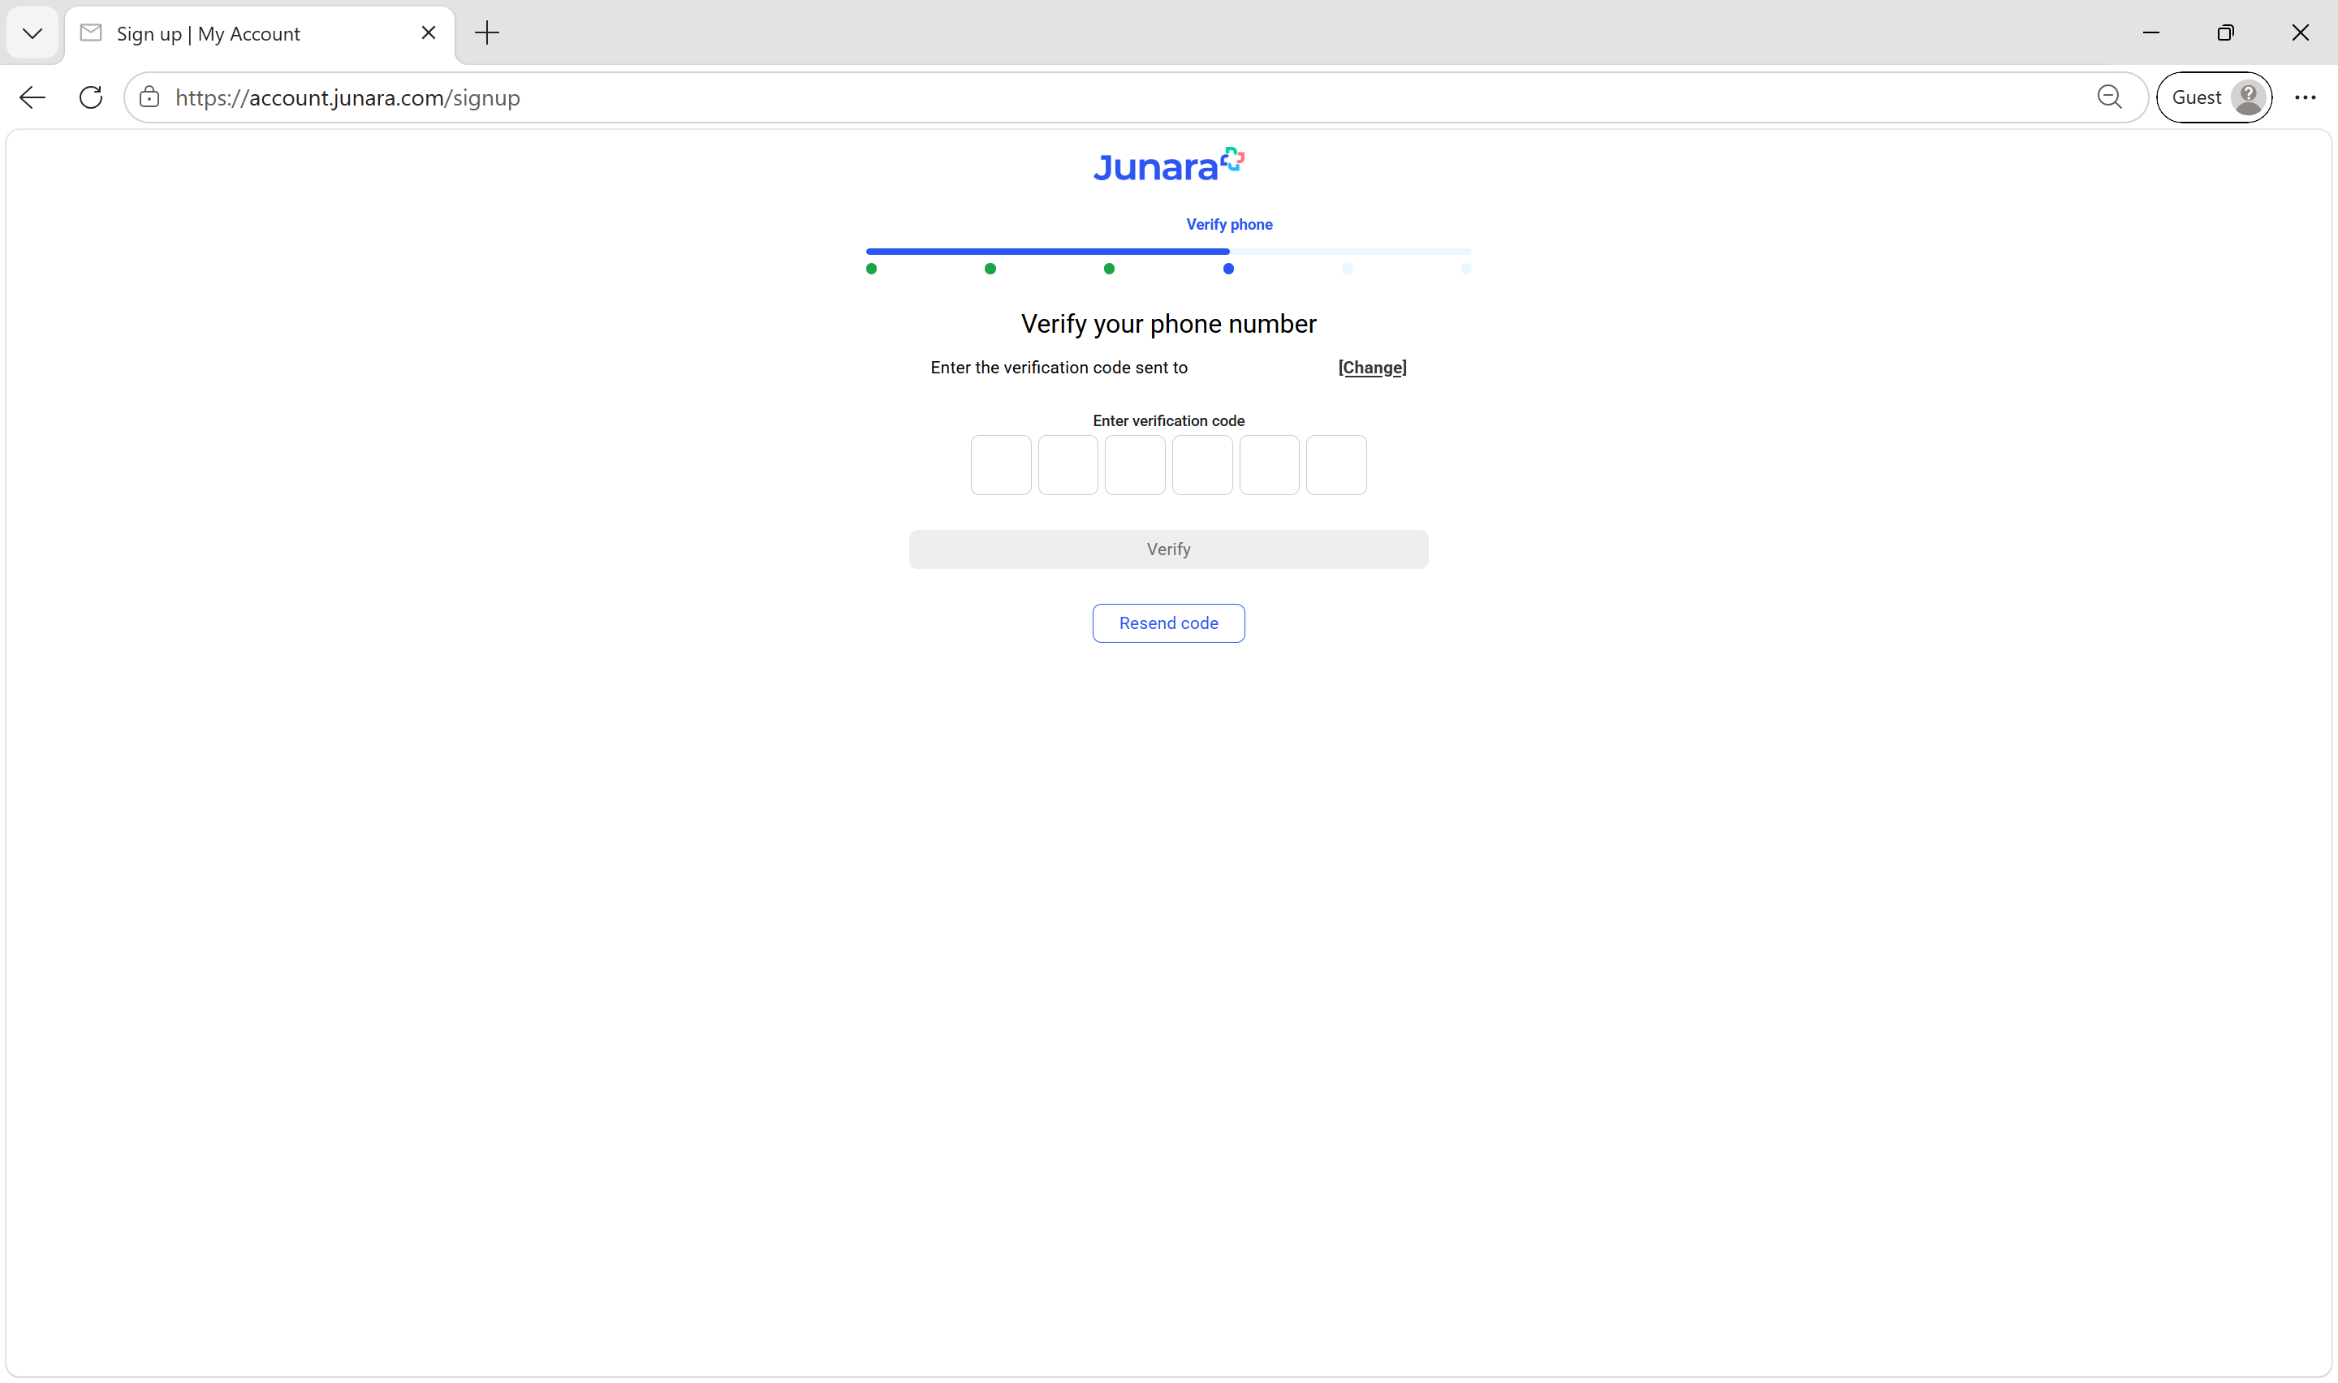Click the Change phone number link
The height and width of the screenshot is (1383, 2338).
[x=1373, y=368]
